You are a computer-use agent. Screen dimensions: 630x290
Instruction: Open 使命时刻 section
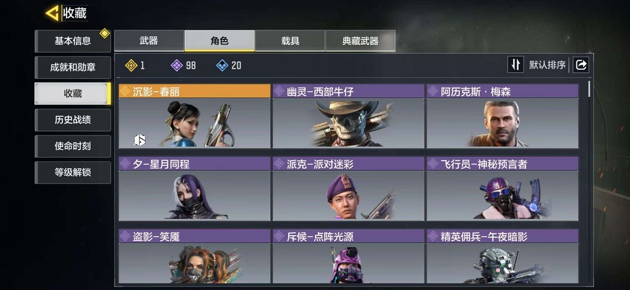click(x=73, y=146)
